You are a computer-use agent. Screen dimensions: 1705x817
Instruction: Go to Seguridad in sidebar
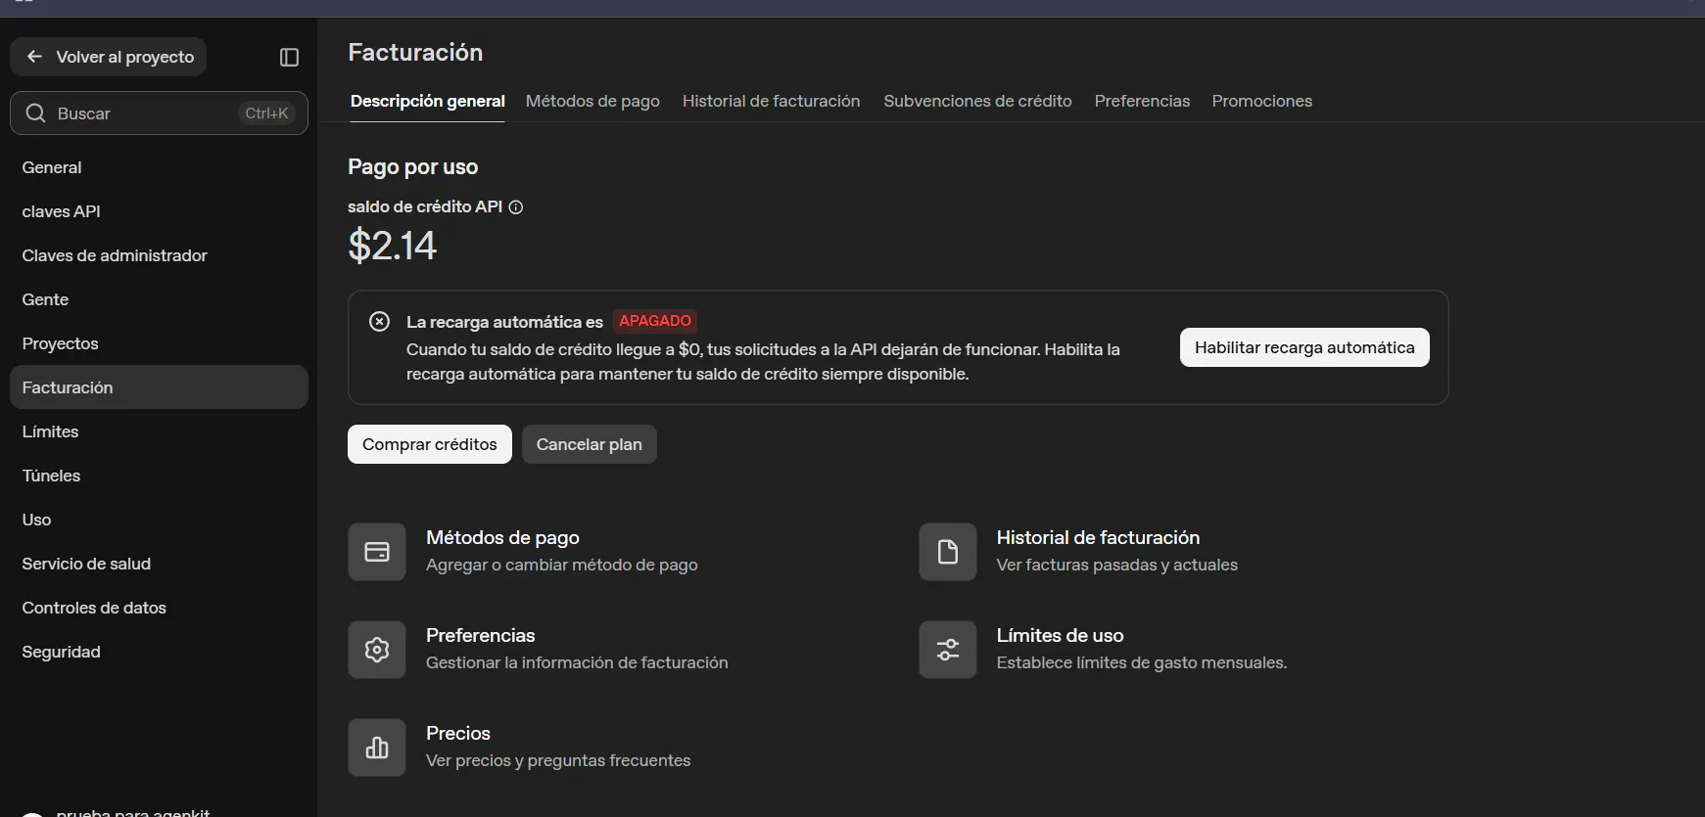pos(159,652)
